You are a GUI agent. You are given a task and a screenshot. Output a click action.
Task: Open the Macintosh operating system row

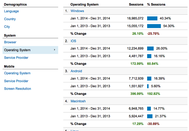(x=78, y=101)
